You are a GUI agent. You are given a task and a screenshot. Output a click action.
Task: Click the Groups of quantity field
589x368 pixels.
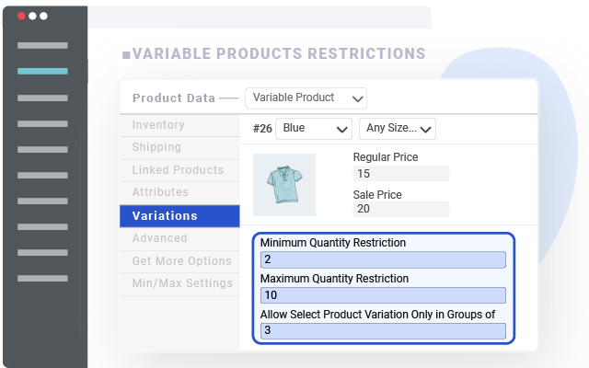click(x=383, y=330)
